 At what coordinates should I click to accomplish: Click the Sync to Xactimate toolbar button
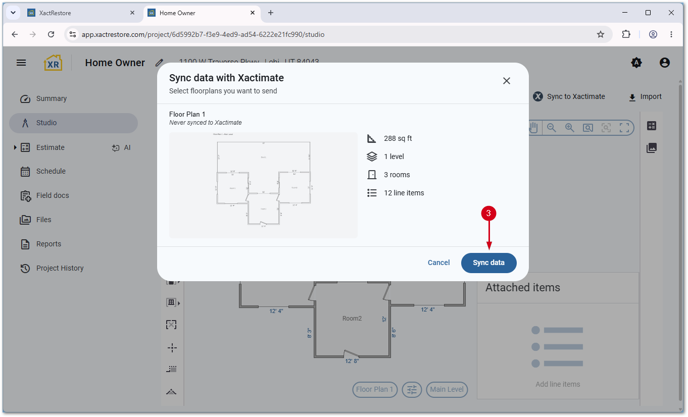pos(569,96)
